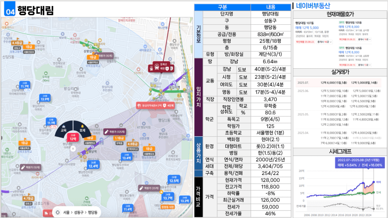Select 성동구 in the location breadcrumb
This screenshot has height=218, width=388.
click(79, 212)
